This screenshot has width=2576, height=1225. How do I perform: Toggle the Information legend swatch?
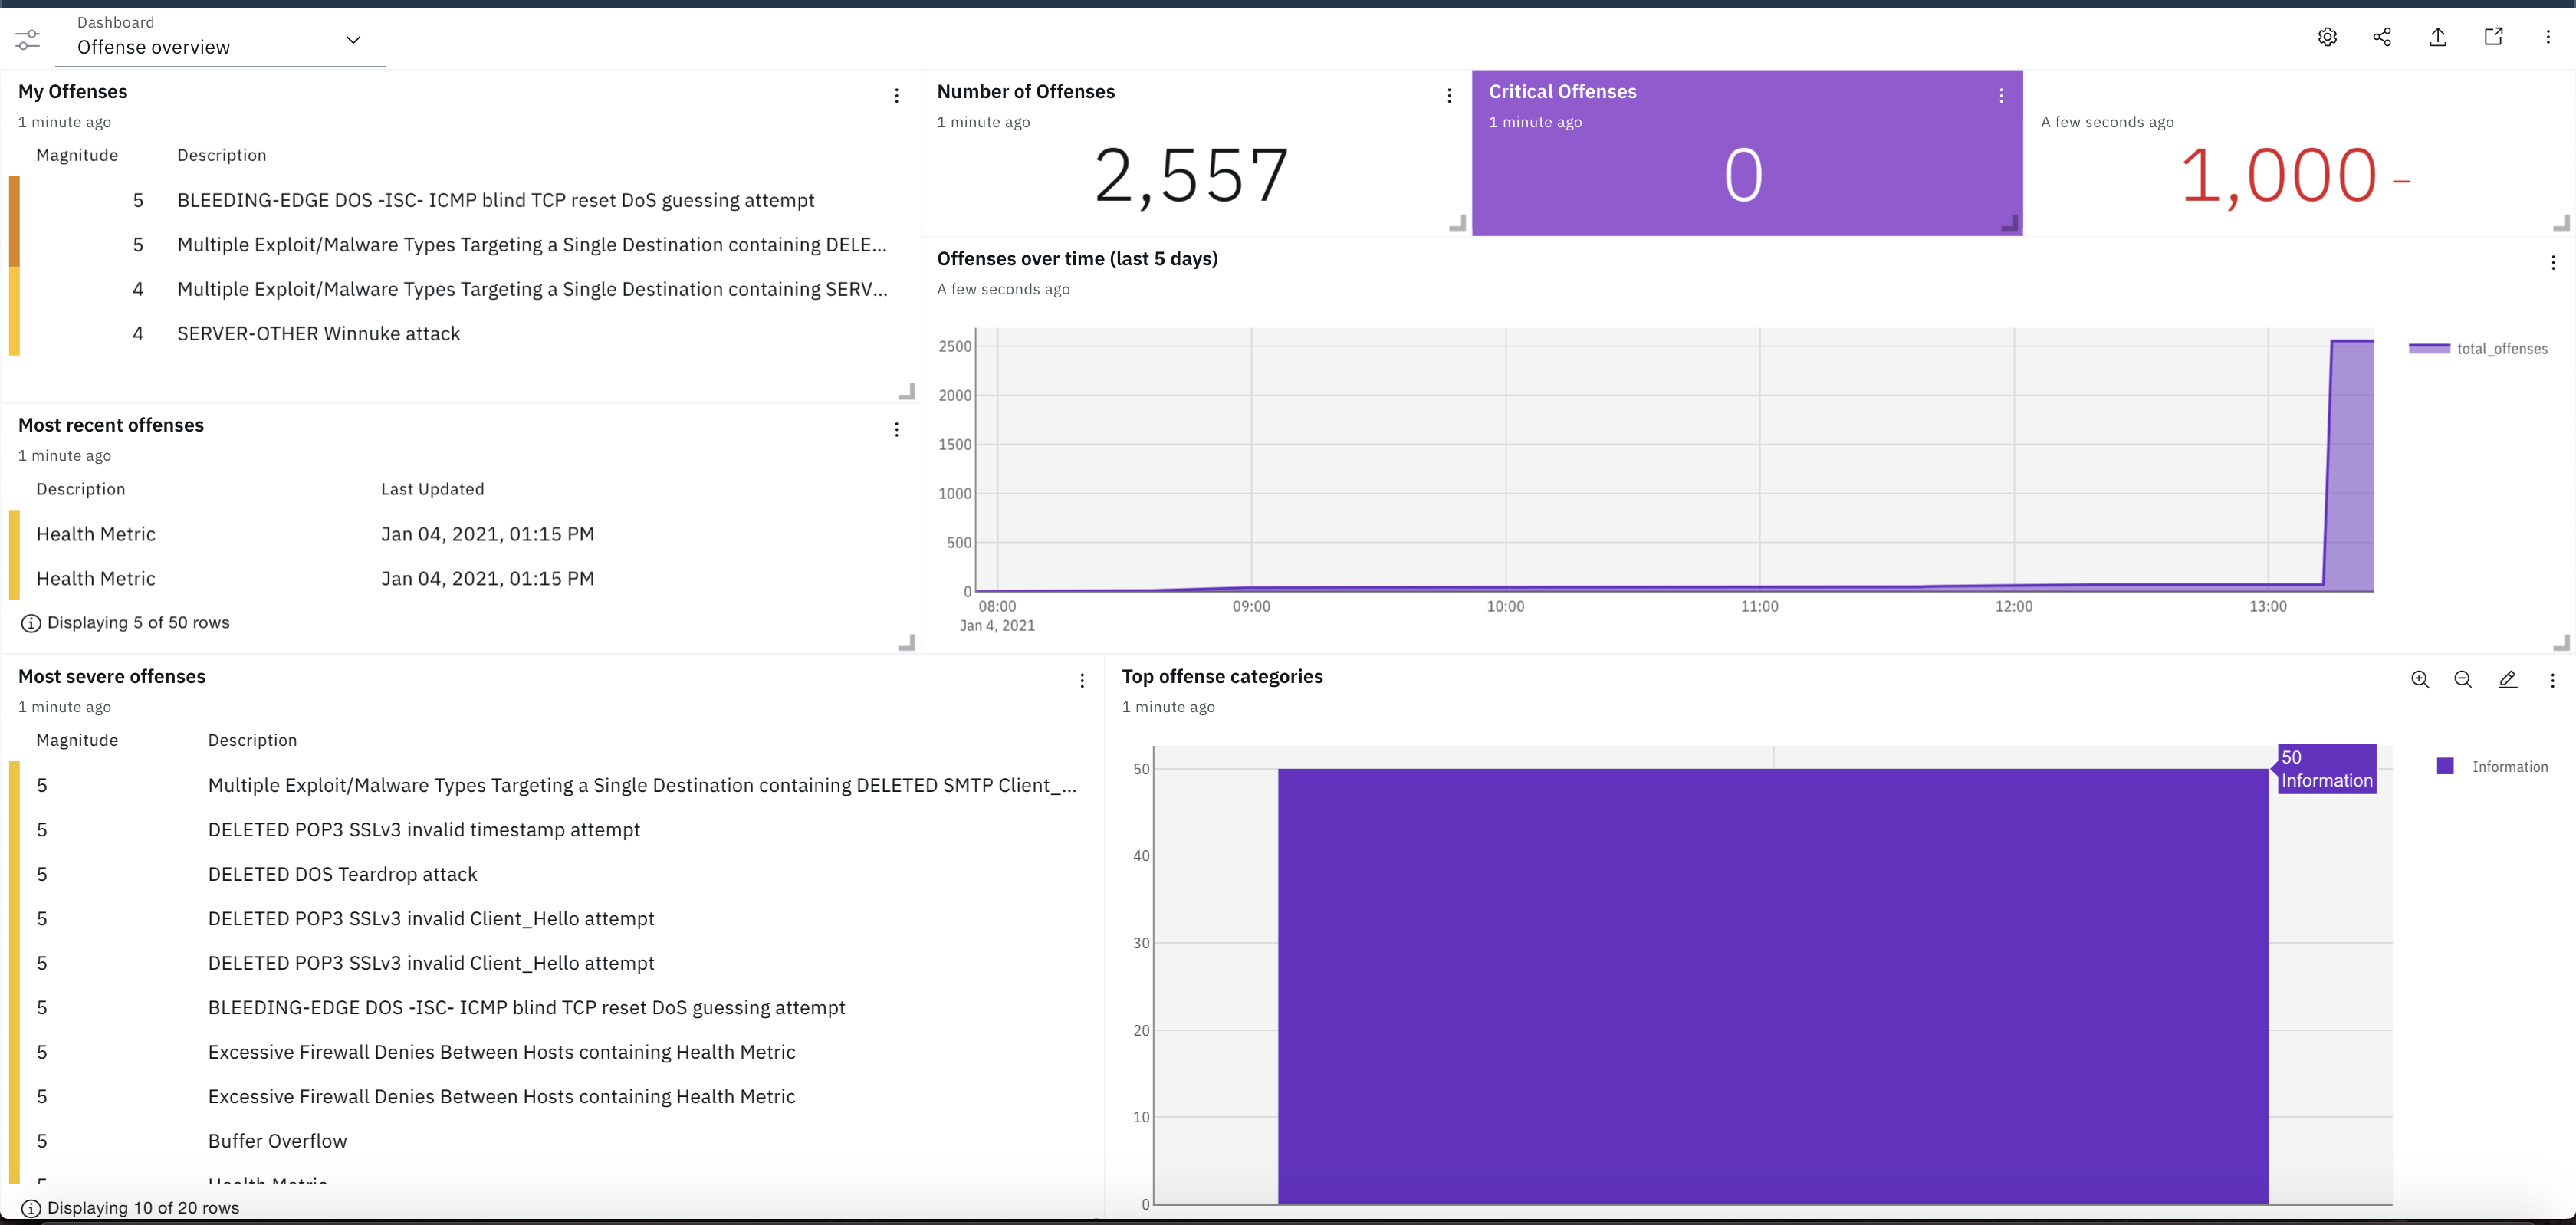click(x=2446, y=766)
